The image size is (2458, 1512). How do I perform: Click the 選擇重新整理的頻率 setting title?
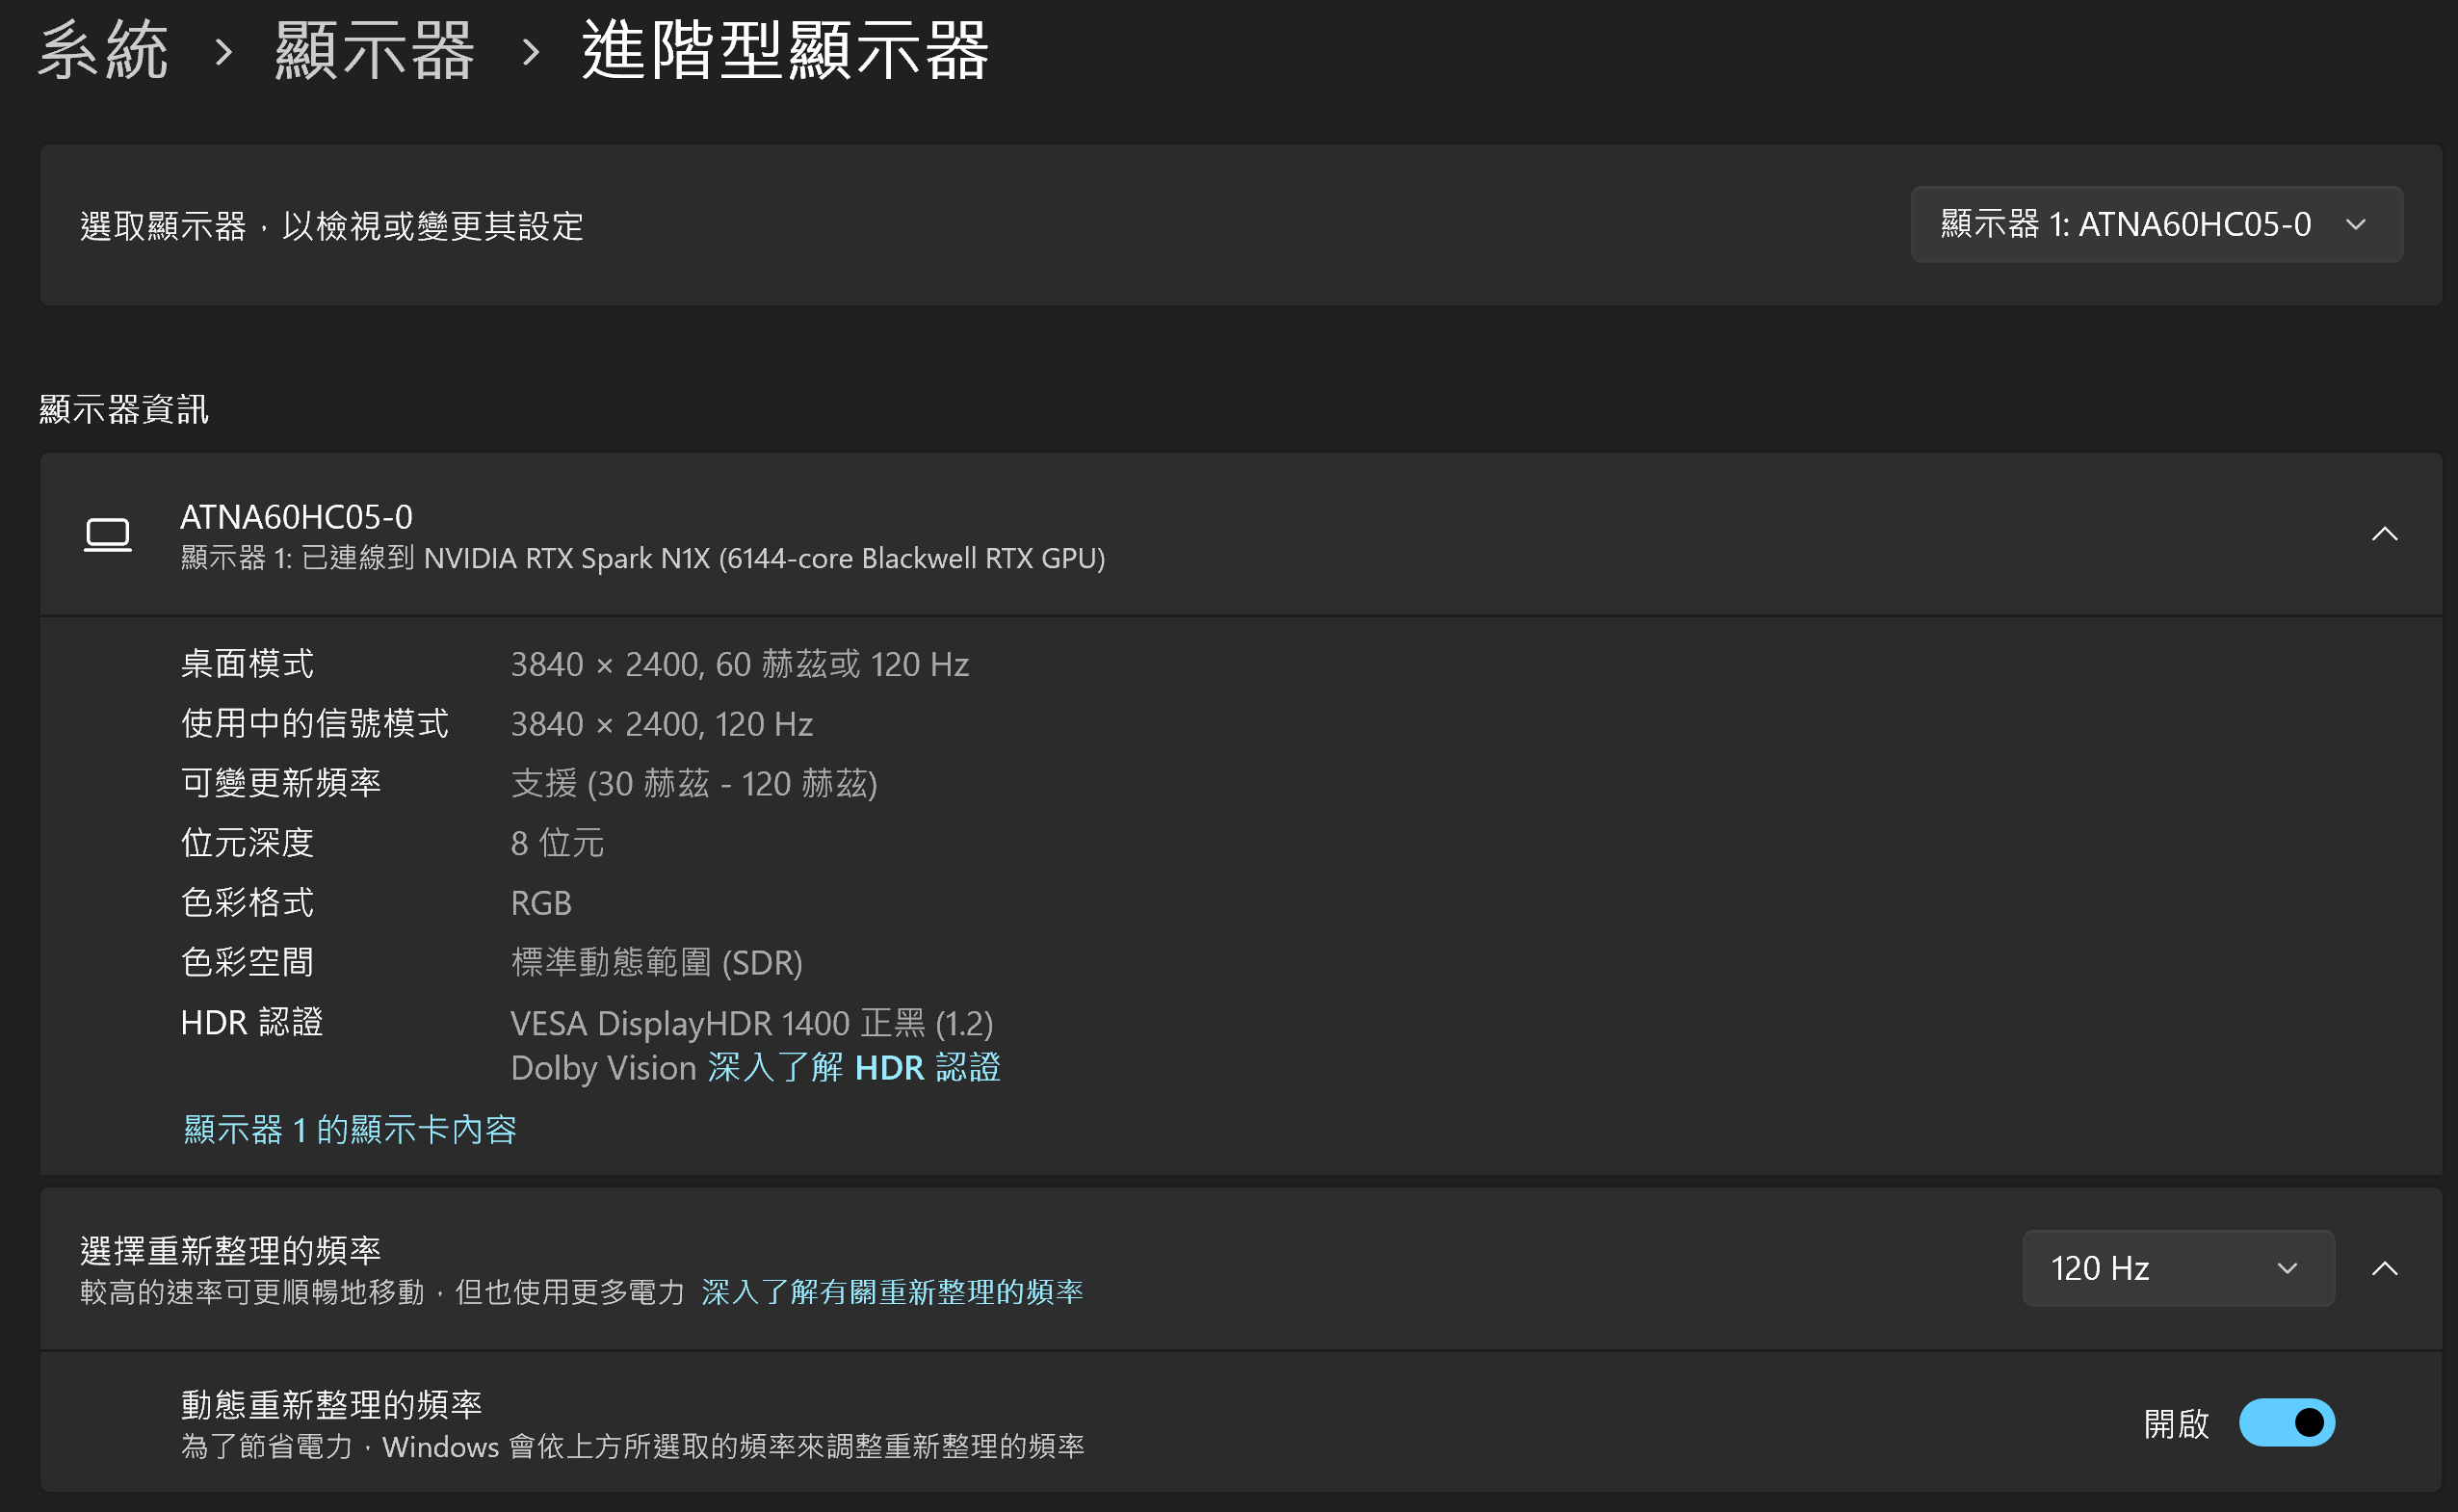click(230, 1250)
